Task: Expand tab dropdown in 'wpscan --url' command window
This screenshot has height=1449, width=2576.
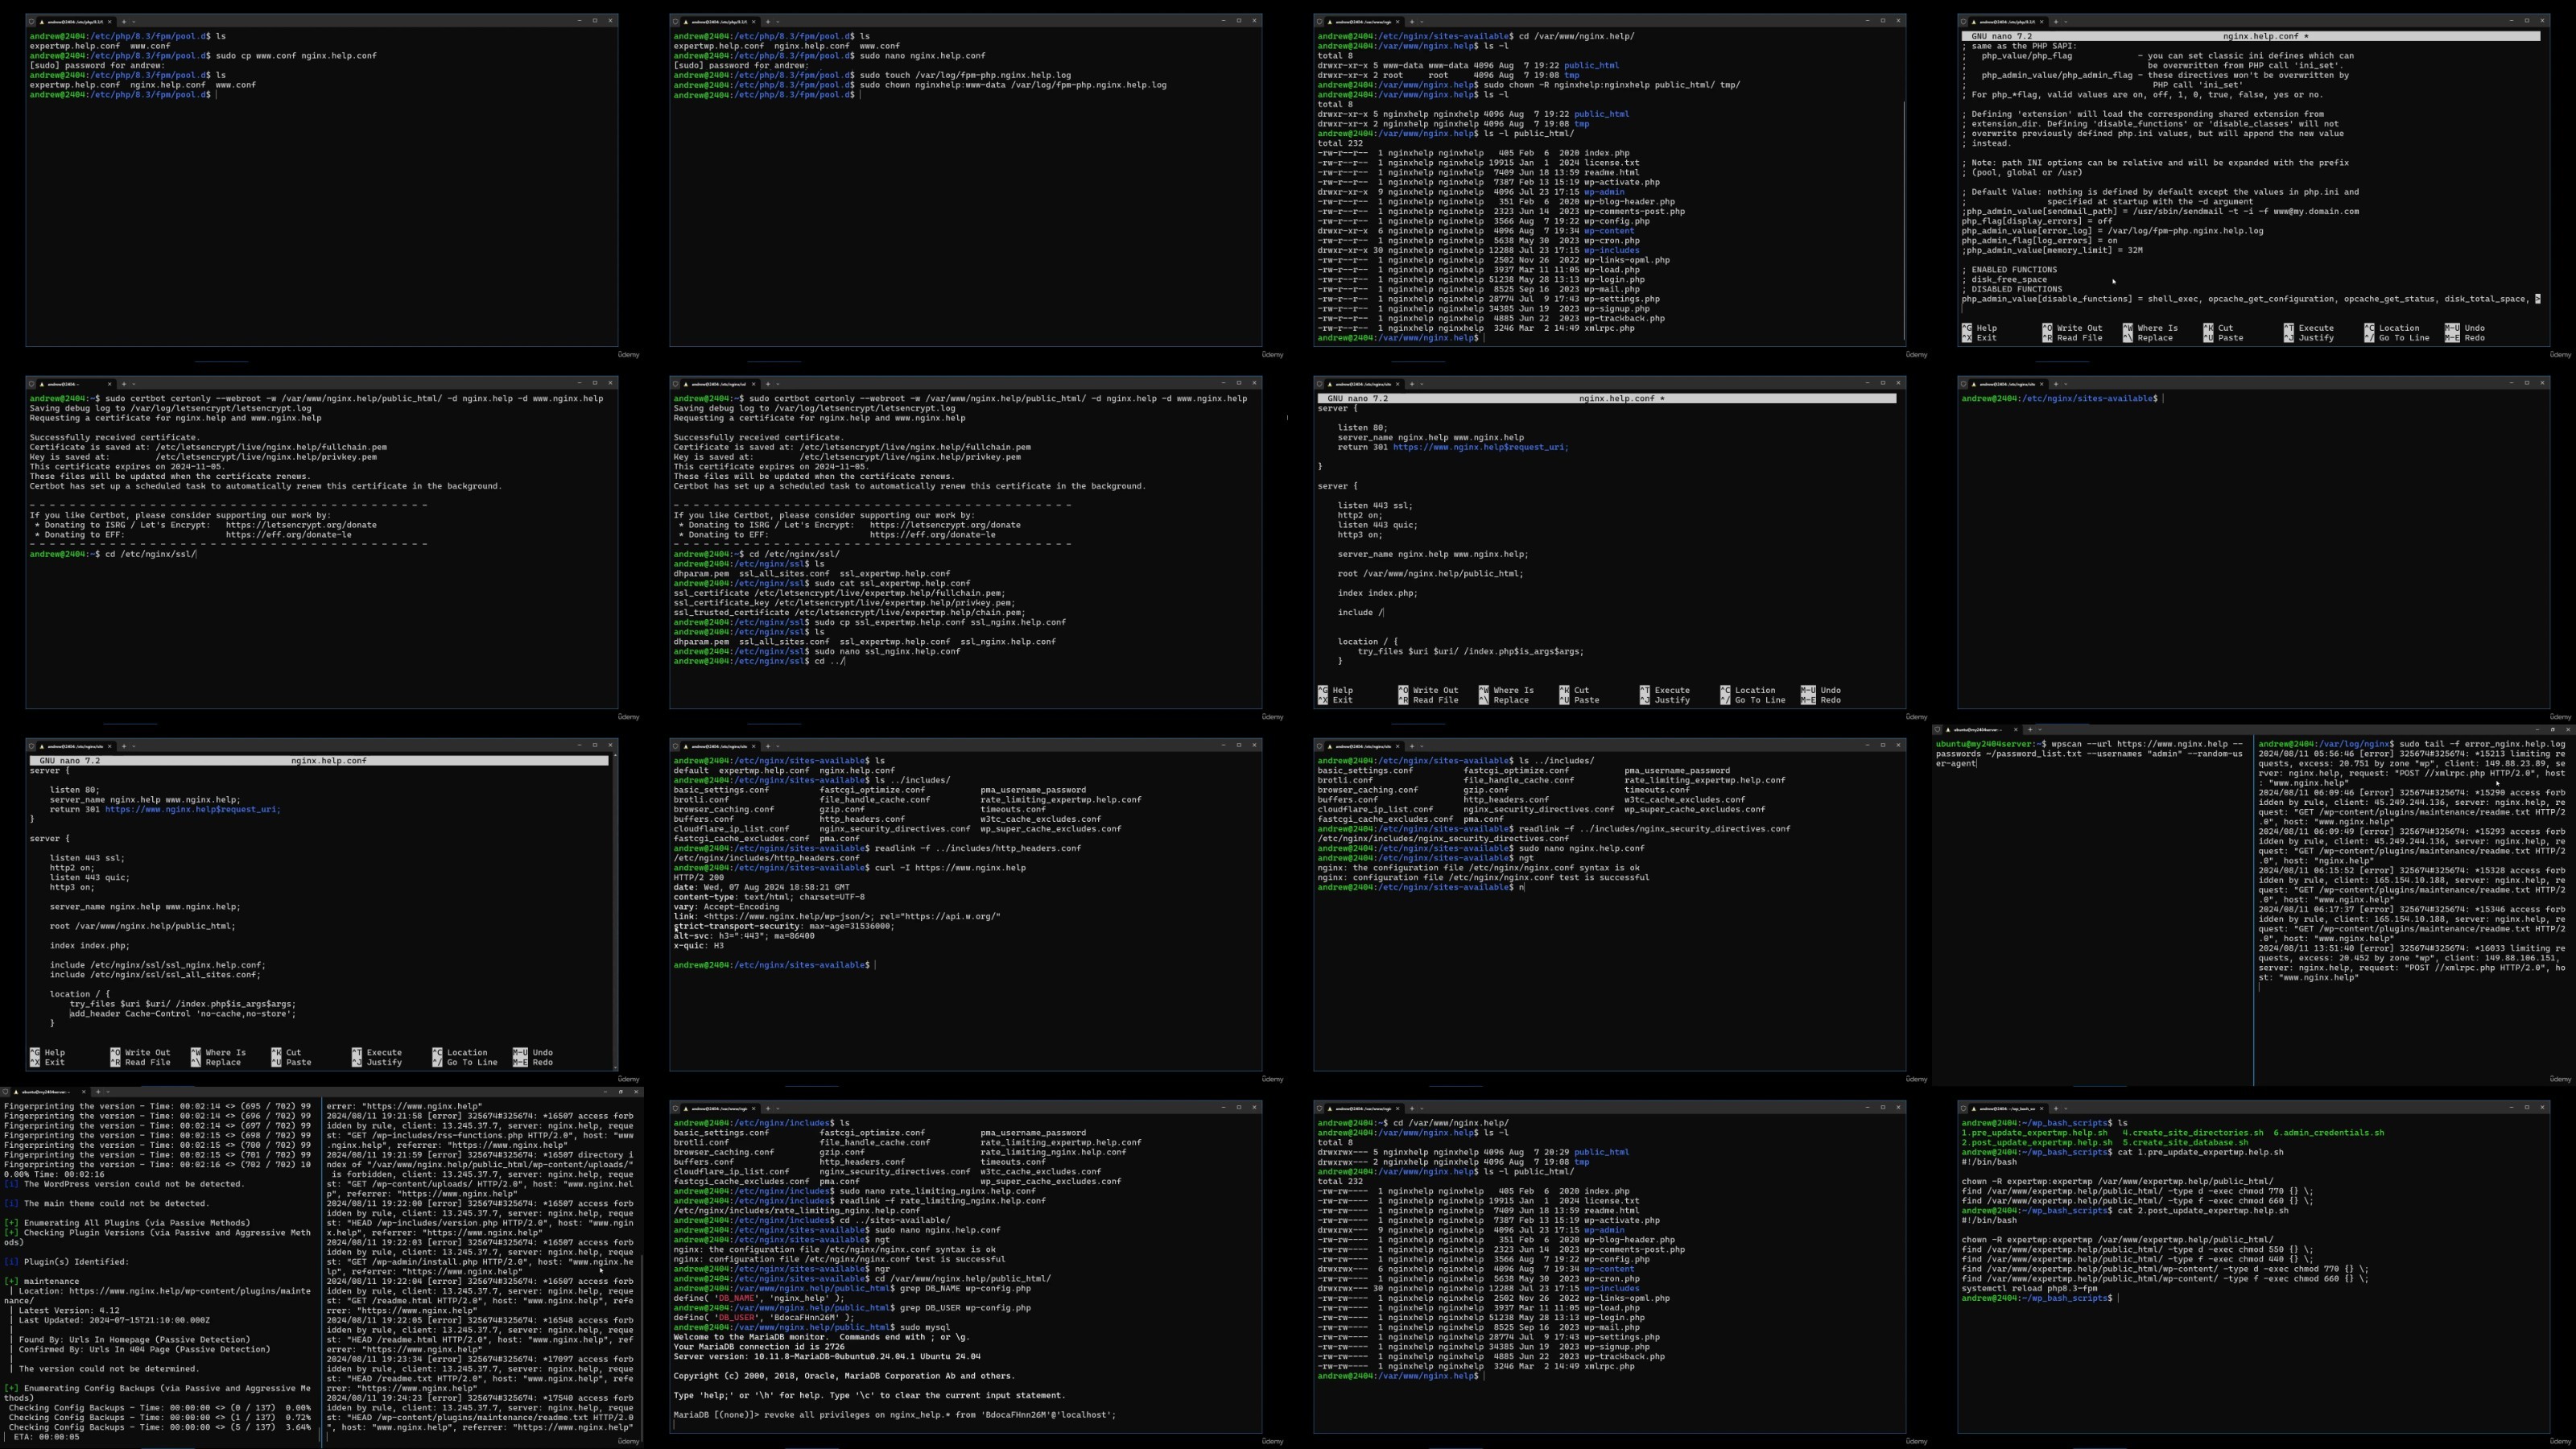Action: click(x=2040, y=730)
